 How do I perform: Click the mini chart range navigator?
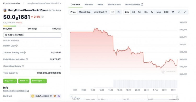pyautogui.click(x=124, y=97)
